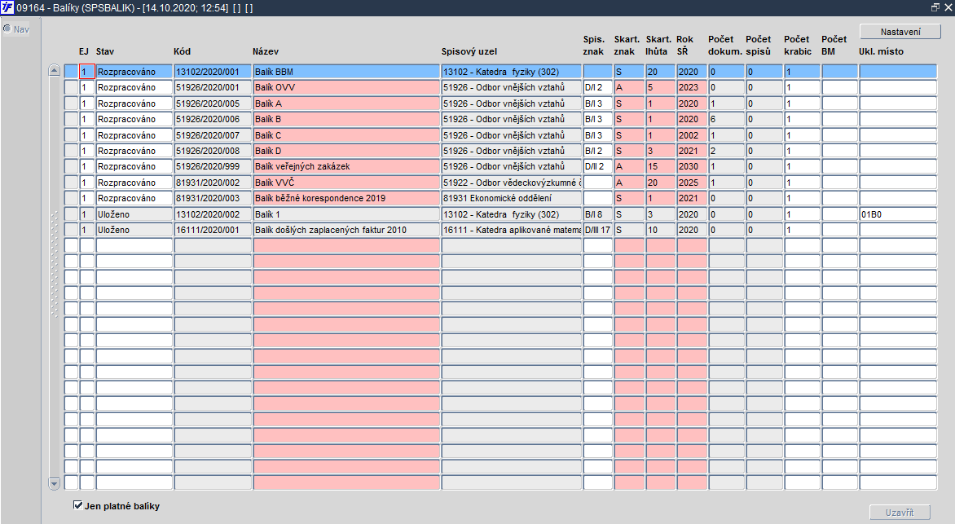Click code 51926/2020/999
The image size is (955, 524).
[213, 166]
